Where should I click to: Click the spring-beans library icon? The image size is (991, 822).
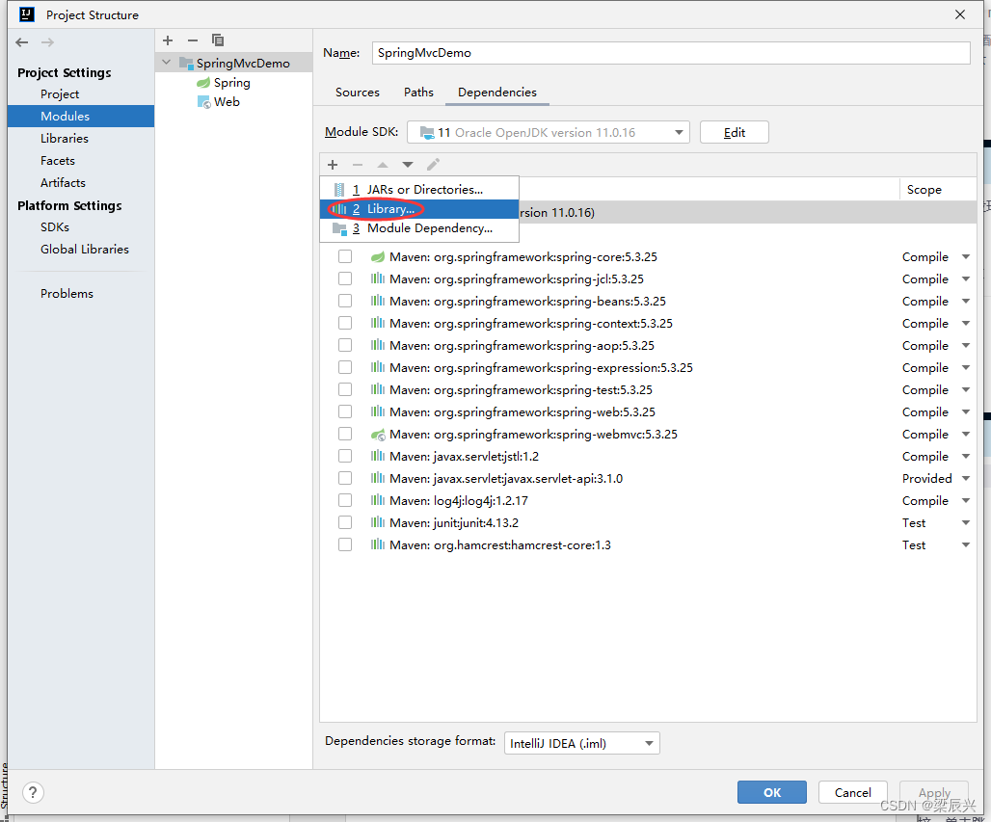378,302
